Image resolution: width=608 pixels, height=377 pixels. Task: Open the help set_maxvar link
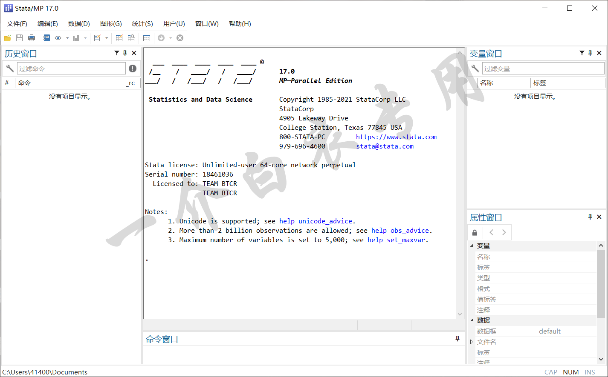396,240
